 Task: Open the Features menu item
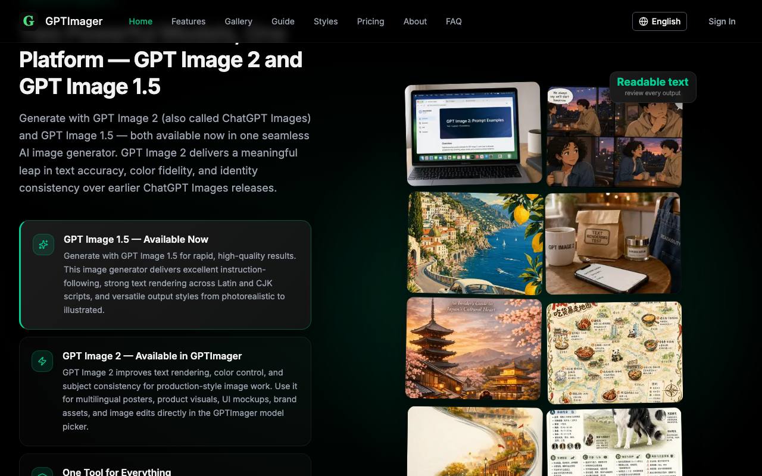point(188,21)
